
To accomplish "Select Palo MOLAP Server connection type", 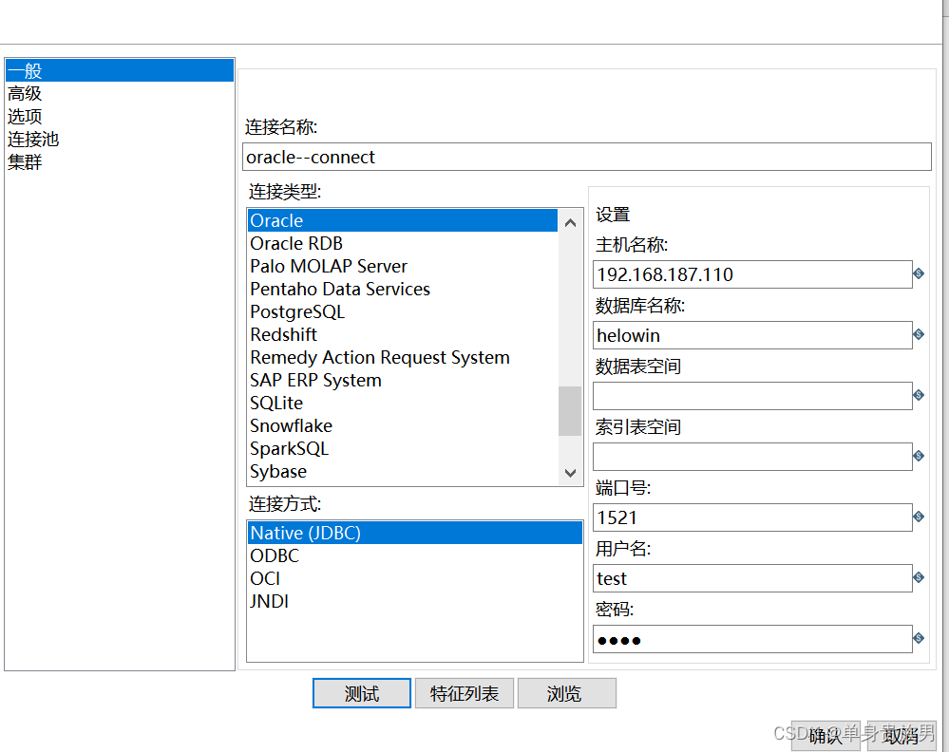I will coord(403,266).
